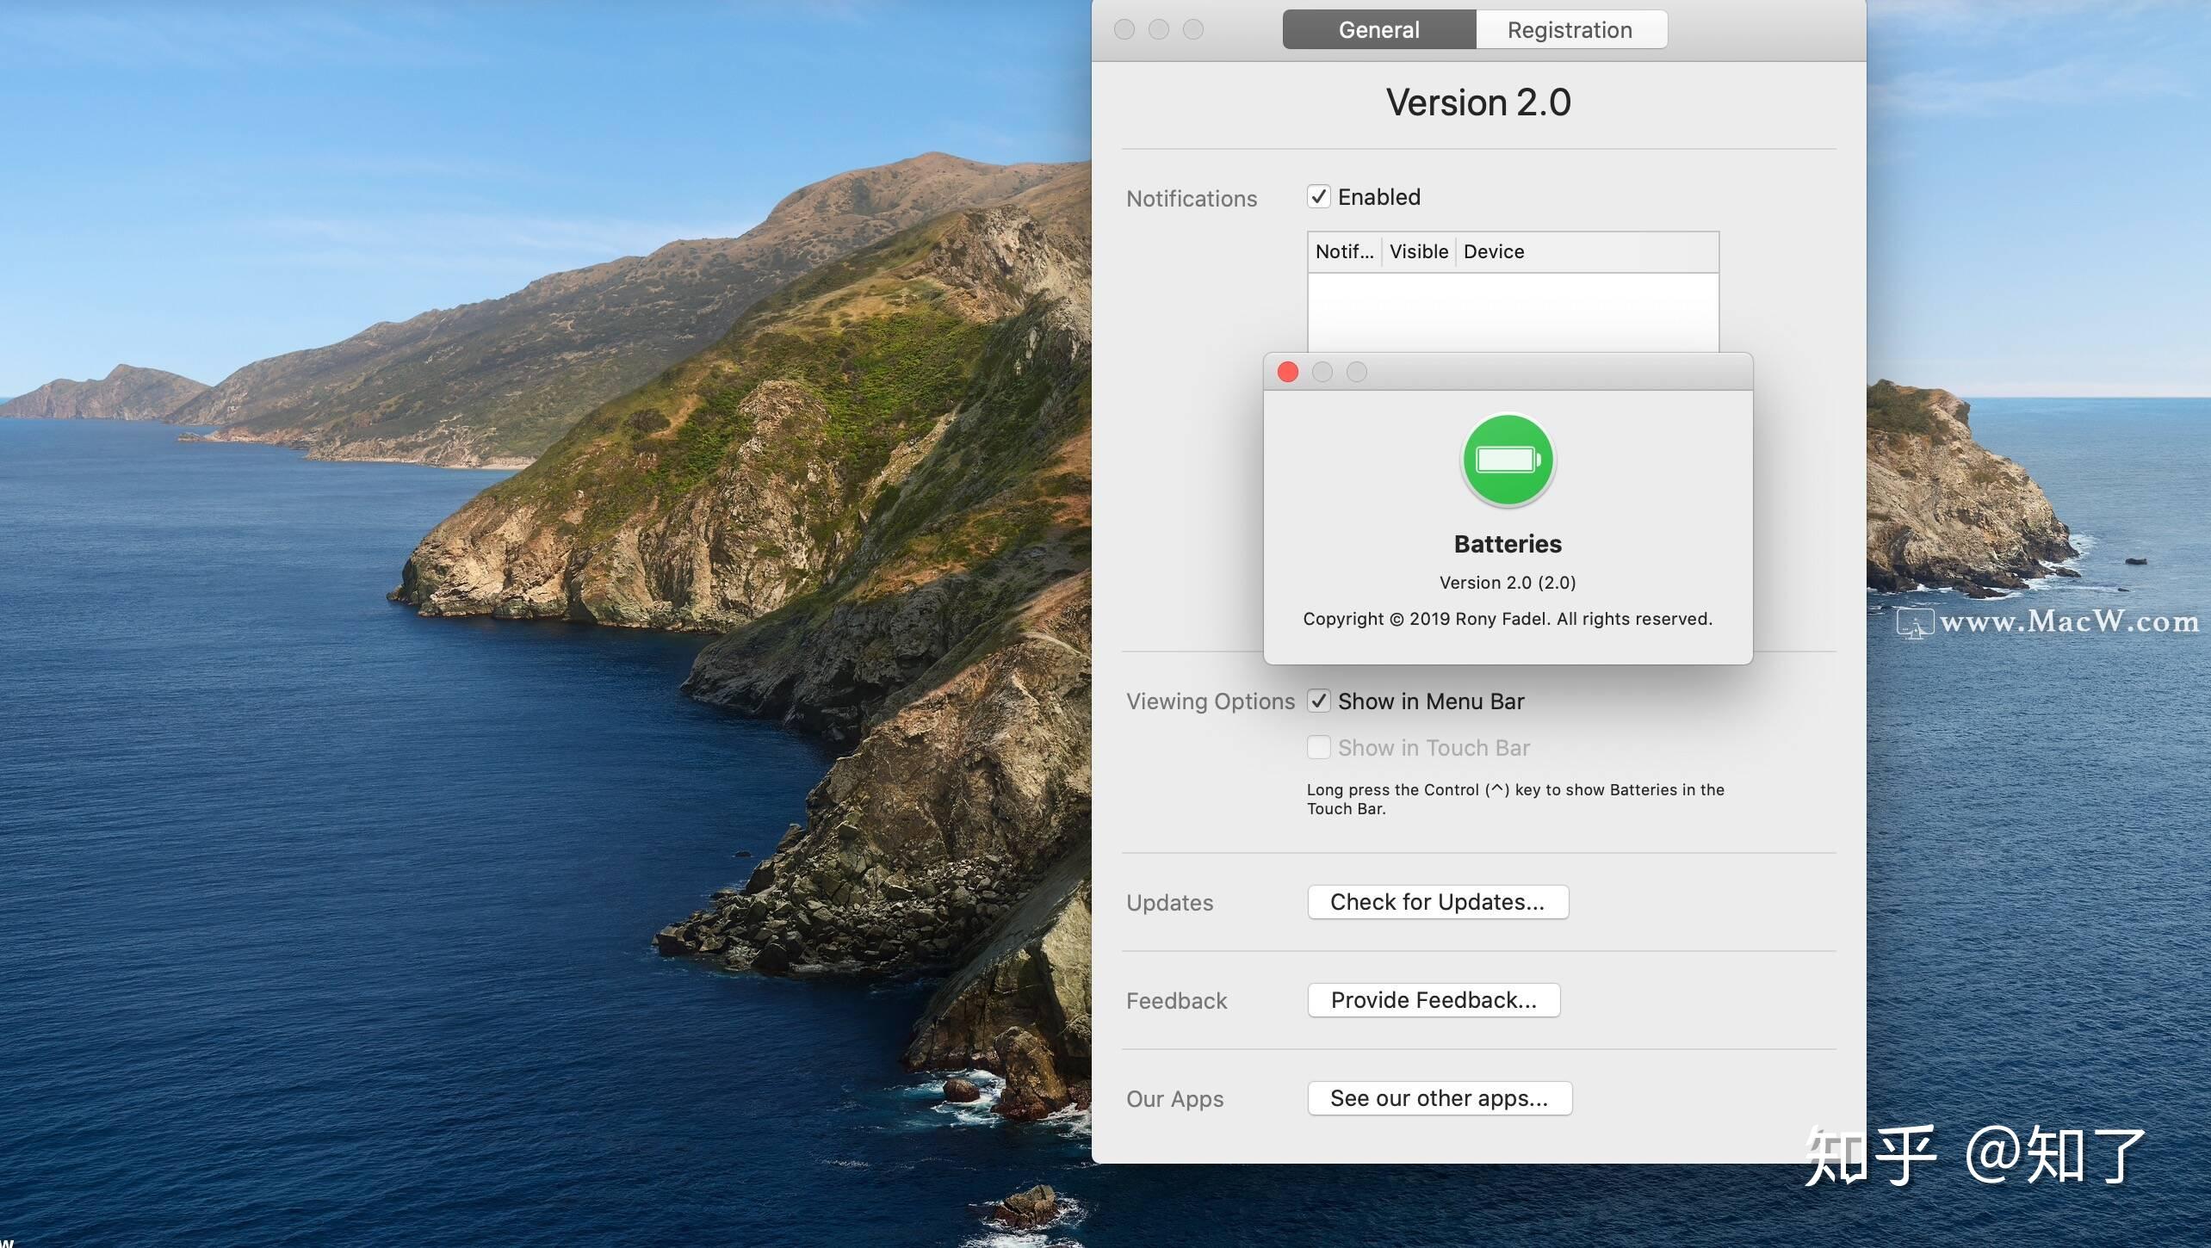2211x1248 pixels.
Task: Click the green Batteries app icon
Action: (1508, 460)
